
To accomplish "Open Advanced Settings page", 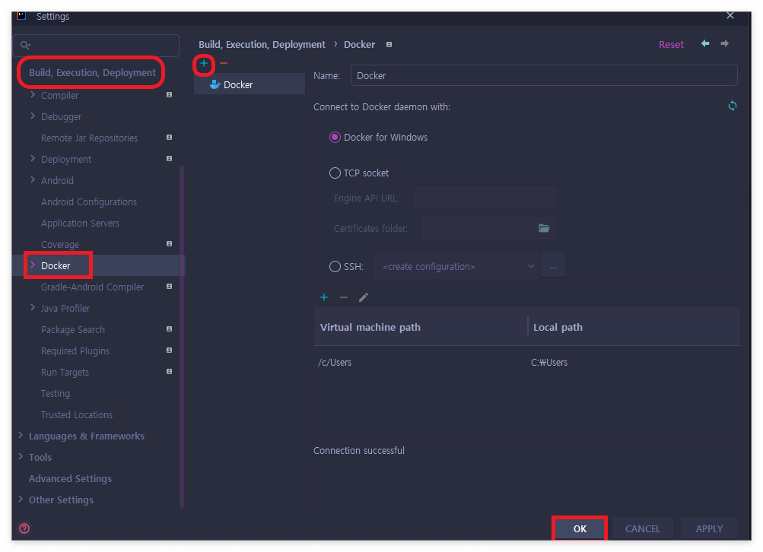I will (x=70, y=478).
